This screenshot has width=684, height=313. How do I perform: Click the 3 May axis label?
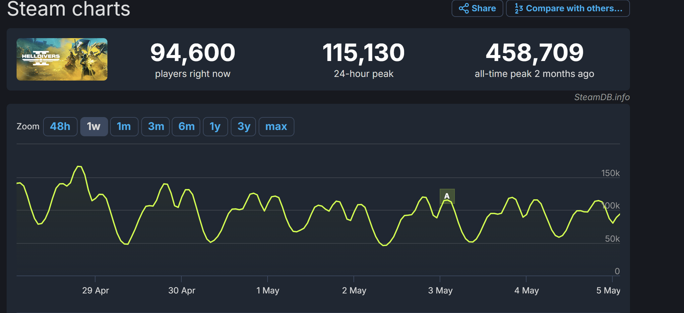pos(440,290)
